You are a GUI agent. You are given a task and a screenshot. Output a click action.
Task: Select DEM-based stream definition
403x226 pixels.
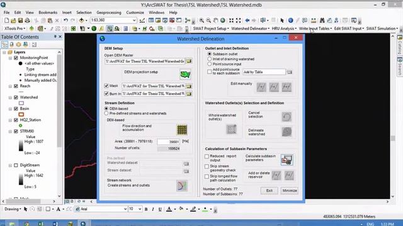(106, 109)
